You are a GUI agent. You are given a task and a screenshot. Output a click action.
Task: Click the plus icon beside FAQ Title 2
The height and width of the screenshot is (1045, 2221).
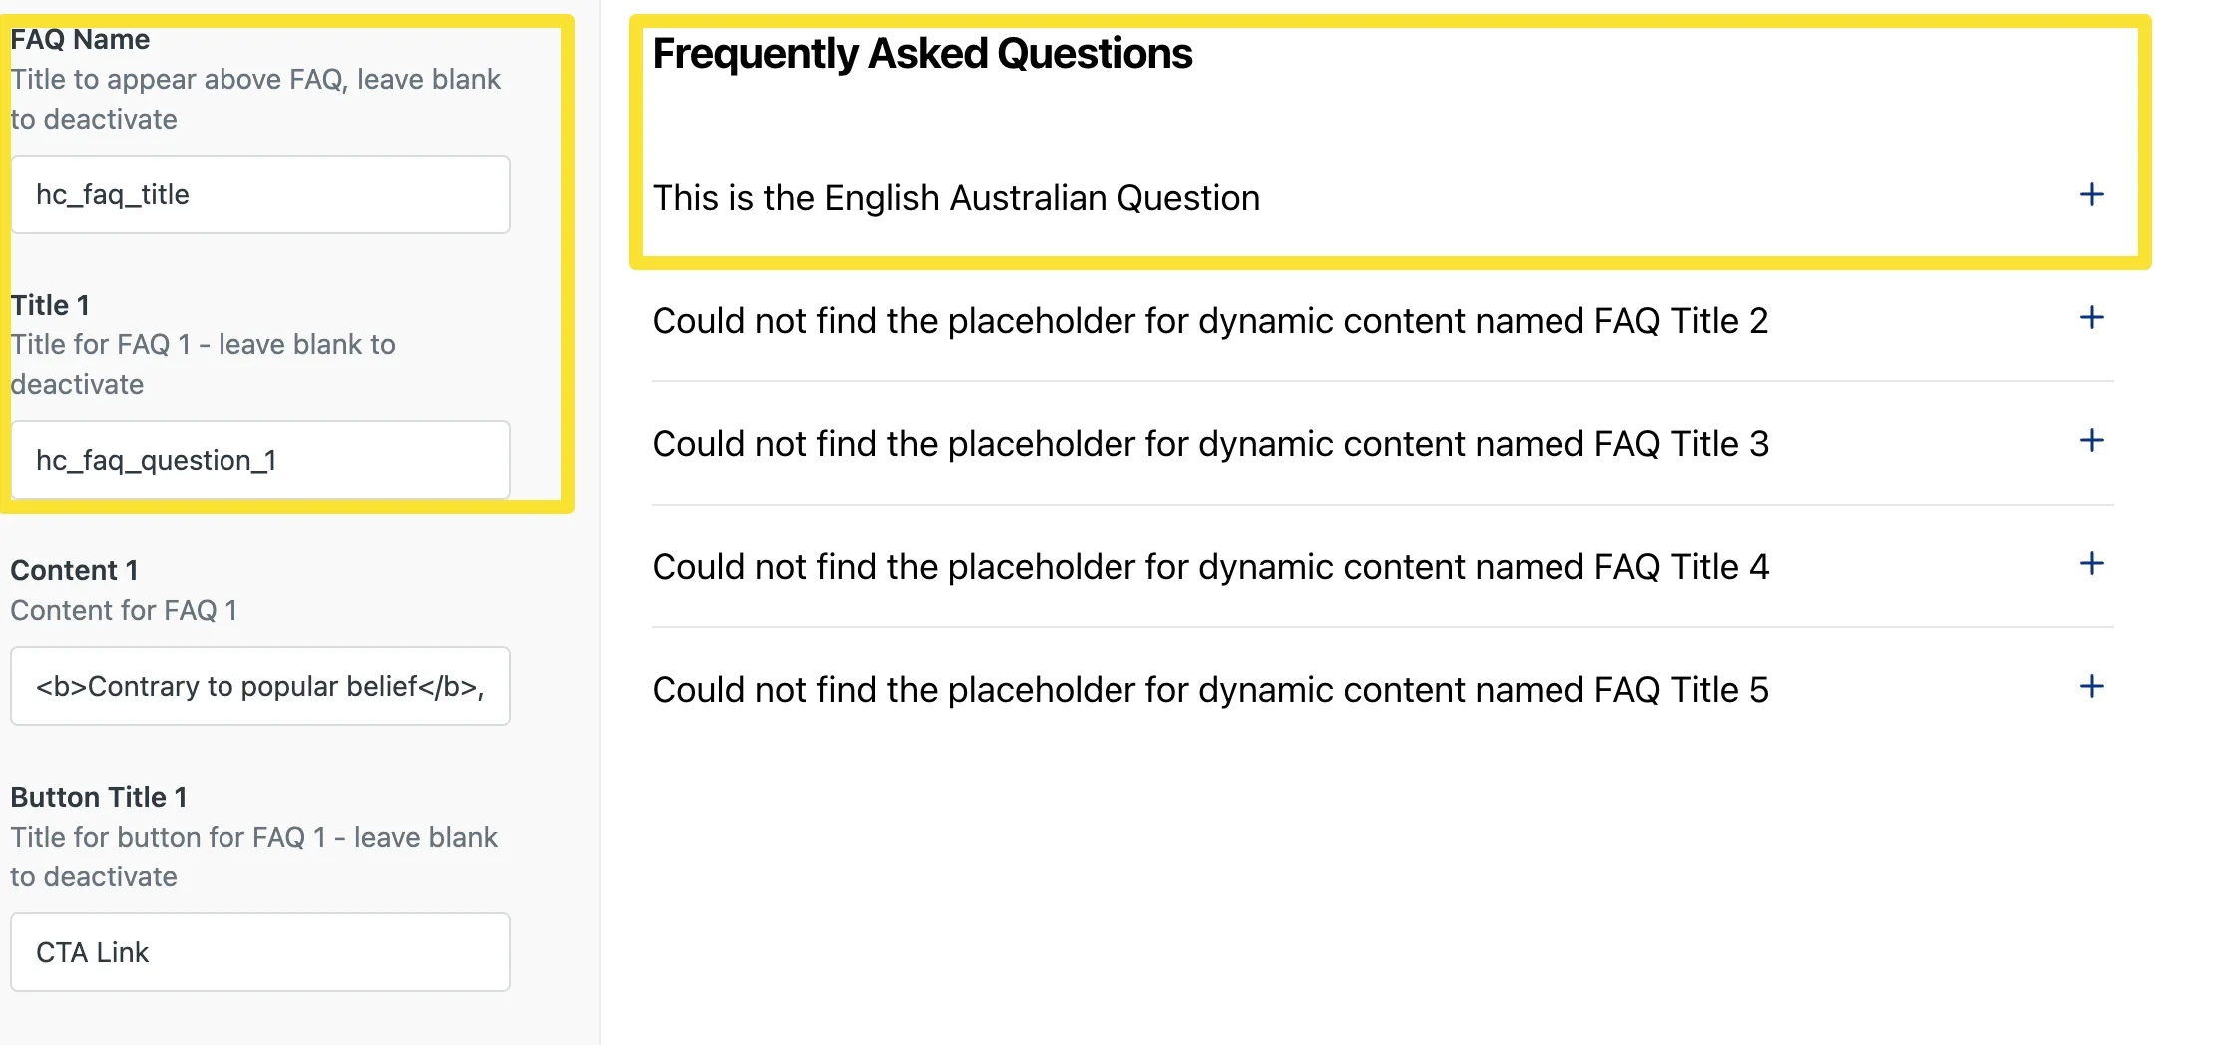(2091, 318)
